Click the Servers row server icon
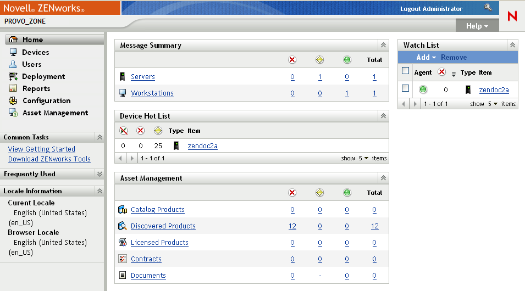This screenshot has height=291, width=525. [x=123, y=77]
